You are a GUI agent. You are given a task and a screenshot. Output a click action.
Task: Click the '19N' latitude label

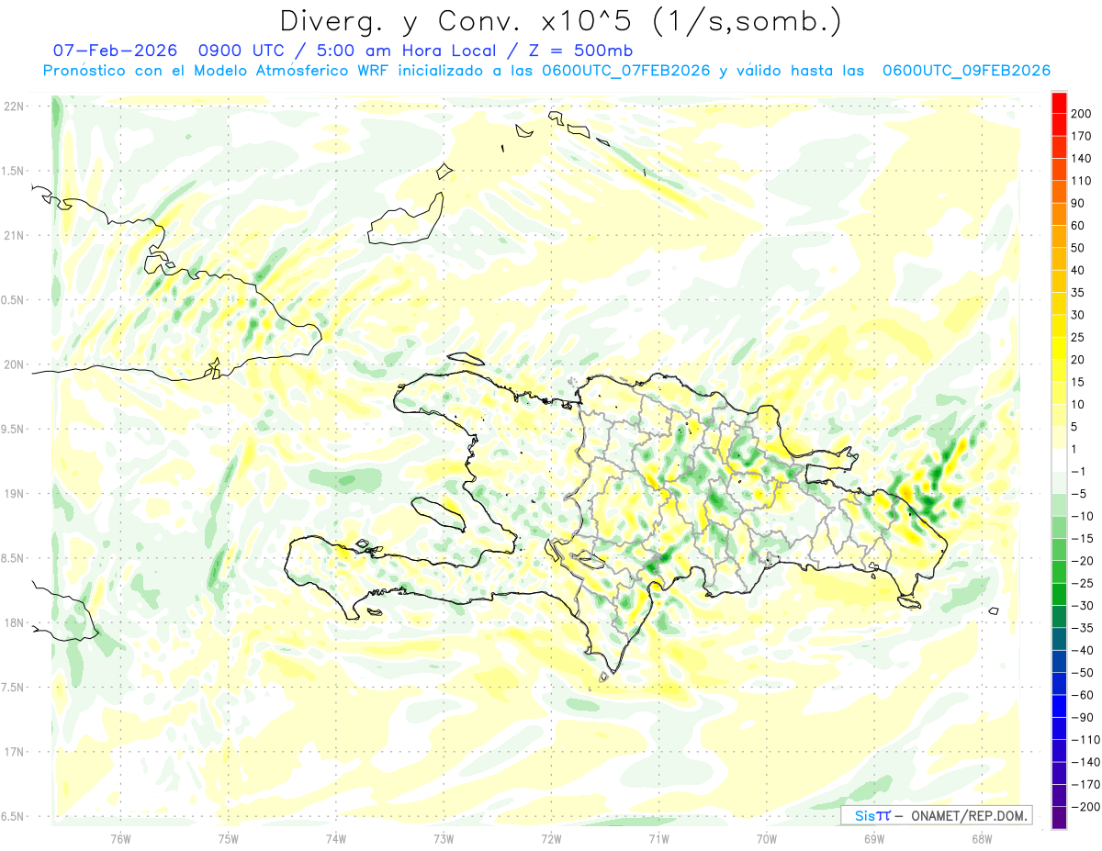[14, 494]
